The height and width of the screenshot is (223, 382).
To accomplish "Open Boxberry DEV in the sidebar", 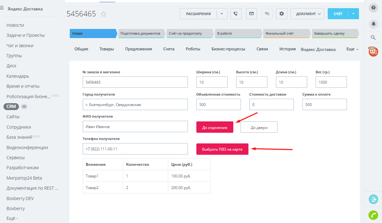I will coord(20,198).
